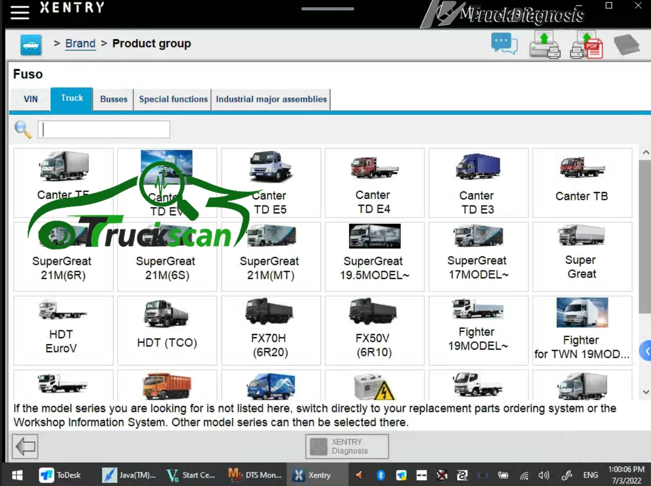Switch to ToDesk in the taskbar
The width and height of the screenshot is (651, 486).
click(x=61, y=475)
